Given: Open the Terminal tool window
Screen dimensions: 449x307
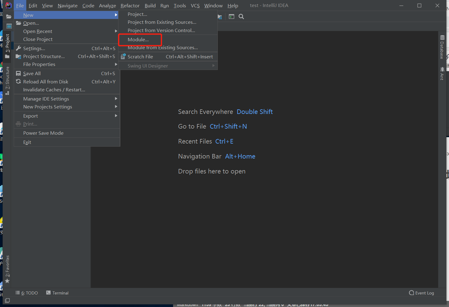Looking at the screenshot, I should pyautogui.click(x=57, y=293).
